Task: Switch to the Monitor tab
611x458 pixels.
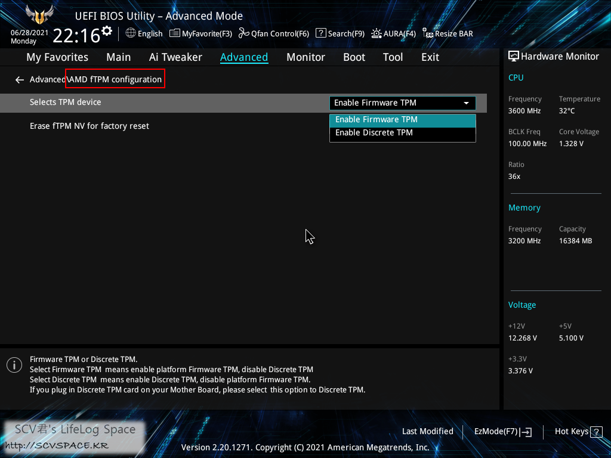Action: pos(305,57)
